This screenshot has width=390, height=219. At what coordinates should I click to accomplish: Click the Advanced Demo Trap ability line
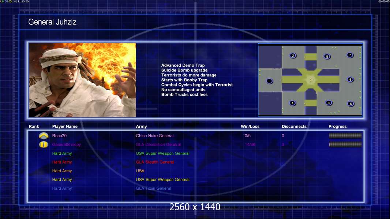click(183, 65)
